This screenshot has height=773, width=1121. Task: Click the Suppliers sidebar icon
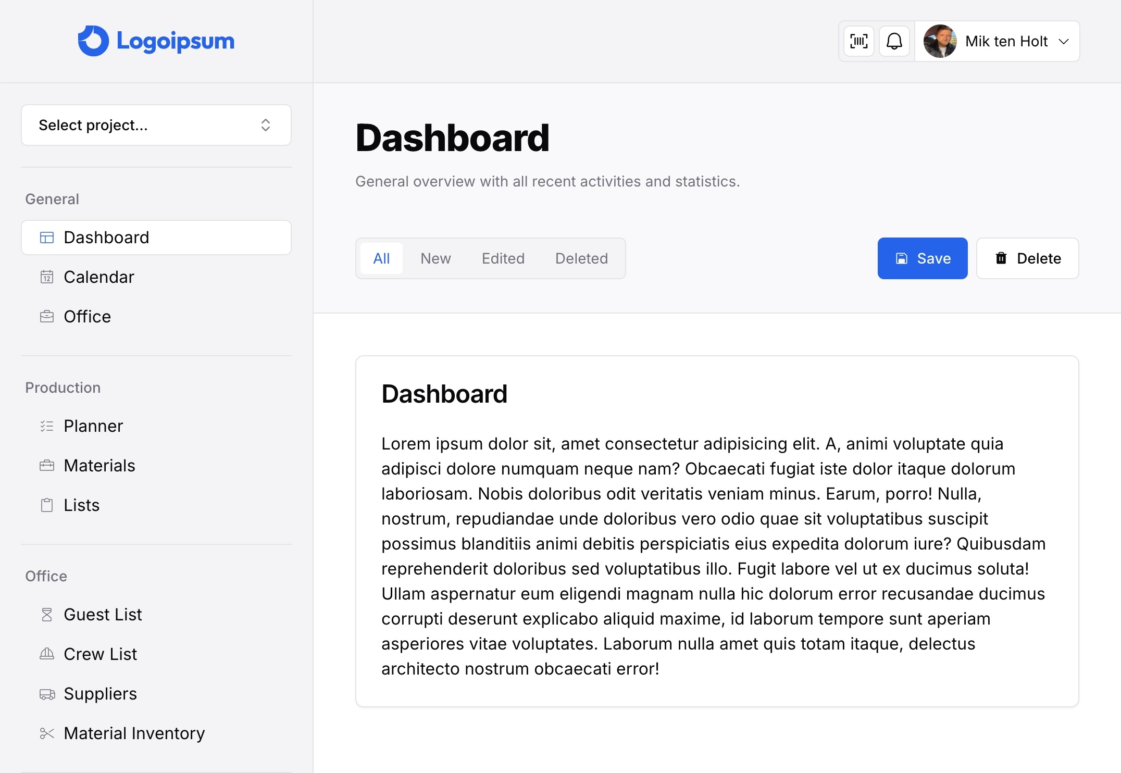pos(47,693)
